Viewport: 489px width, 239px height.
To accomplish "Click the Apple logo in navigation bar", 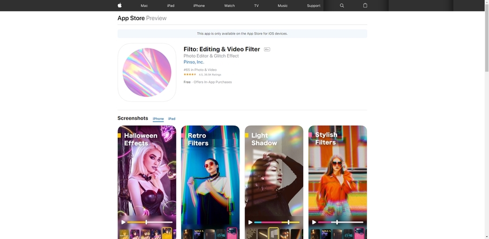I will click(x=120, y=5).
